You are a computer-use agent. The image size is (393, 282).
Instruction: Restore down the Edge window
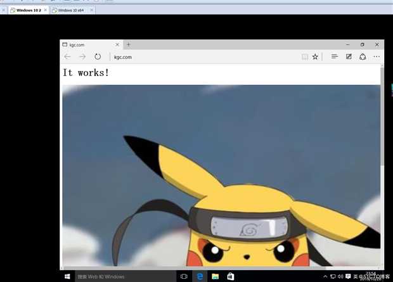click(x=362, y=44)
